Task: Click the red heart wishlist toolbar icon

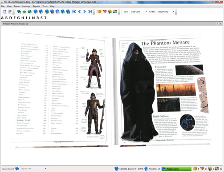Action: tap(105, 12)
